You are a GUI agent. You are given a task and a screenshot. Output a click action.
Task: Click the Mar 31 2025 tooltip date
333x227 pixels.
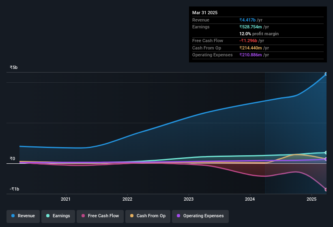(205, 13)
